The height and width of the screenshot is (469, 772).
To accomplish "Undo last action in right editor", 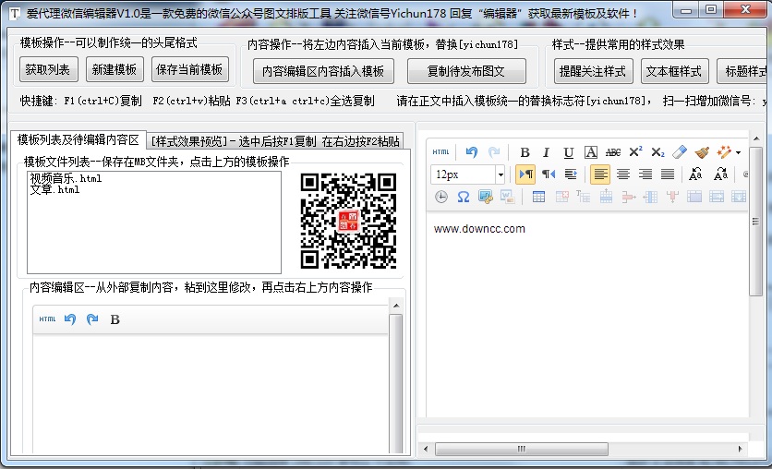I will (472, 152).
